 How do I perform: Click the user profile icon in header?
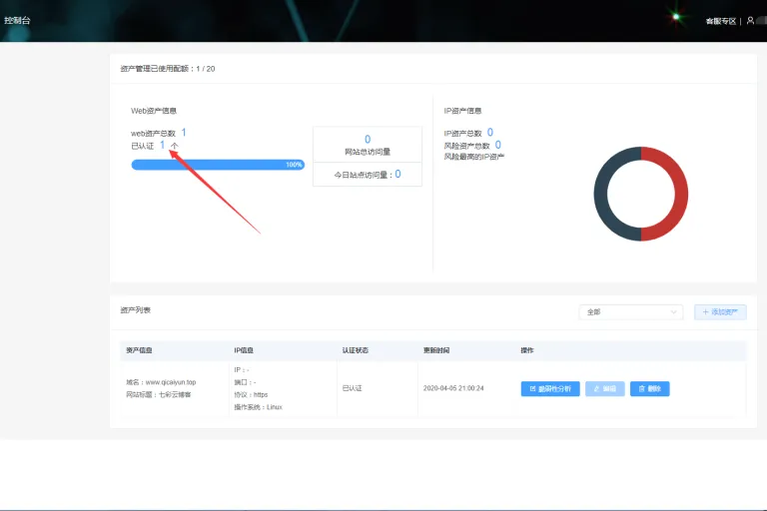pos(750,21)
